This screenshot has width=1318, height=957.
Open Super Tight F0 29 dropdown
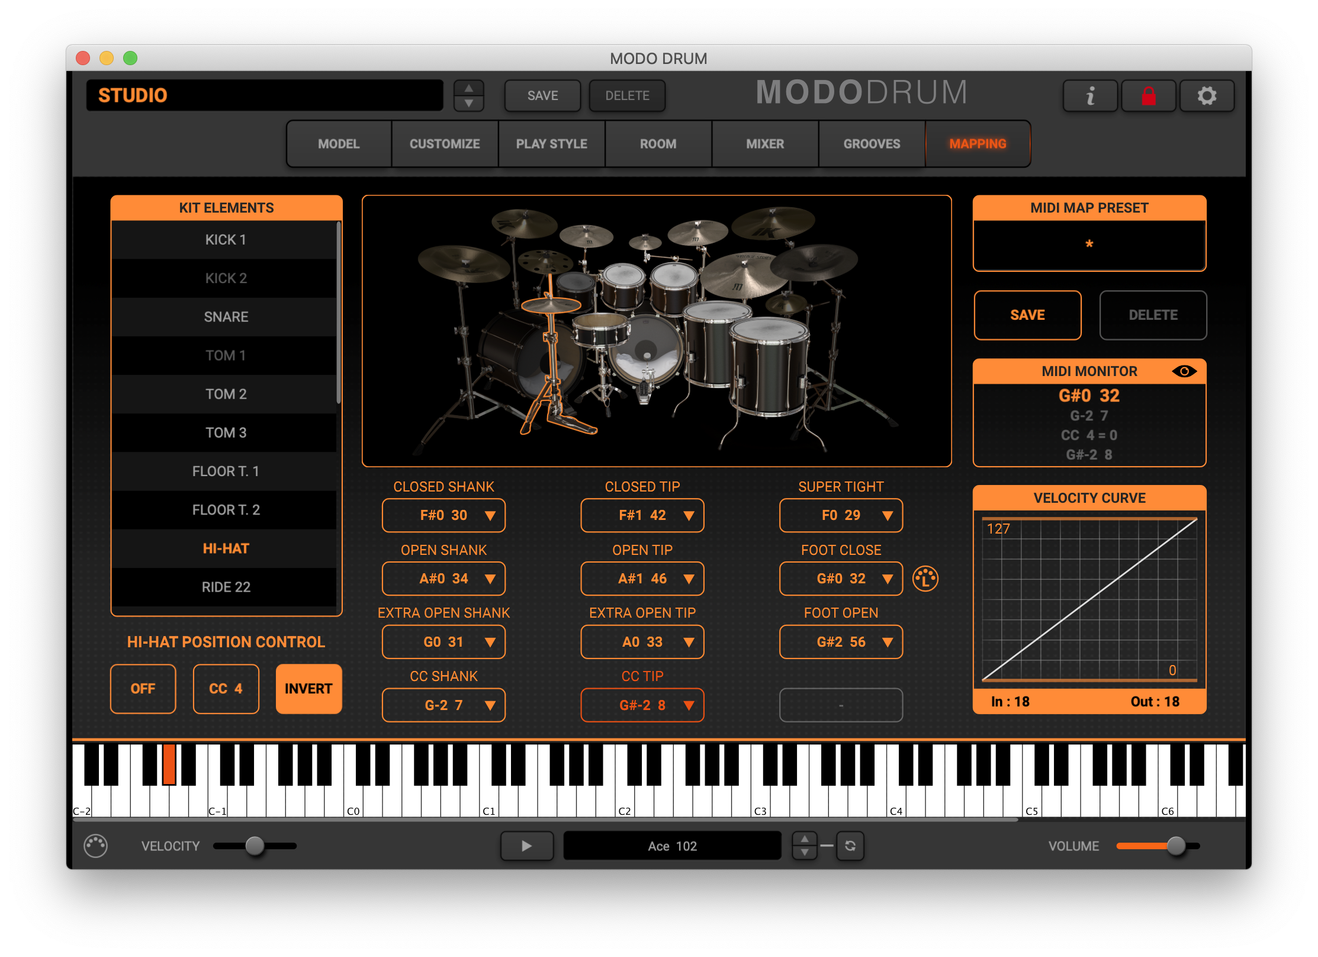(x=841, y=515)
